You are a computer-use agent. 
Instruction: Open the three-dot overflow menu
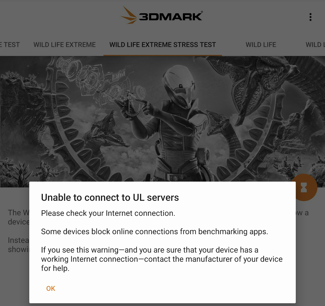310,17
